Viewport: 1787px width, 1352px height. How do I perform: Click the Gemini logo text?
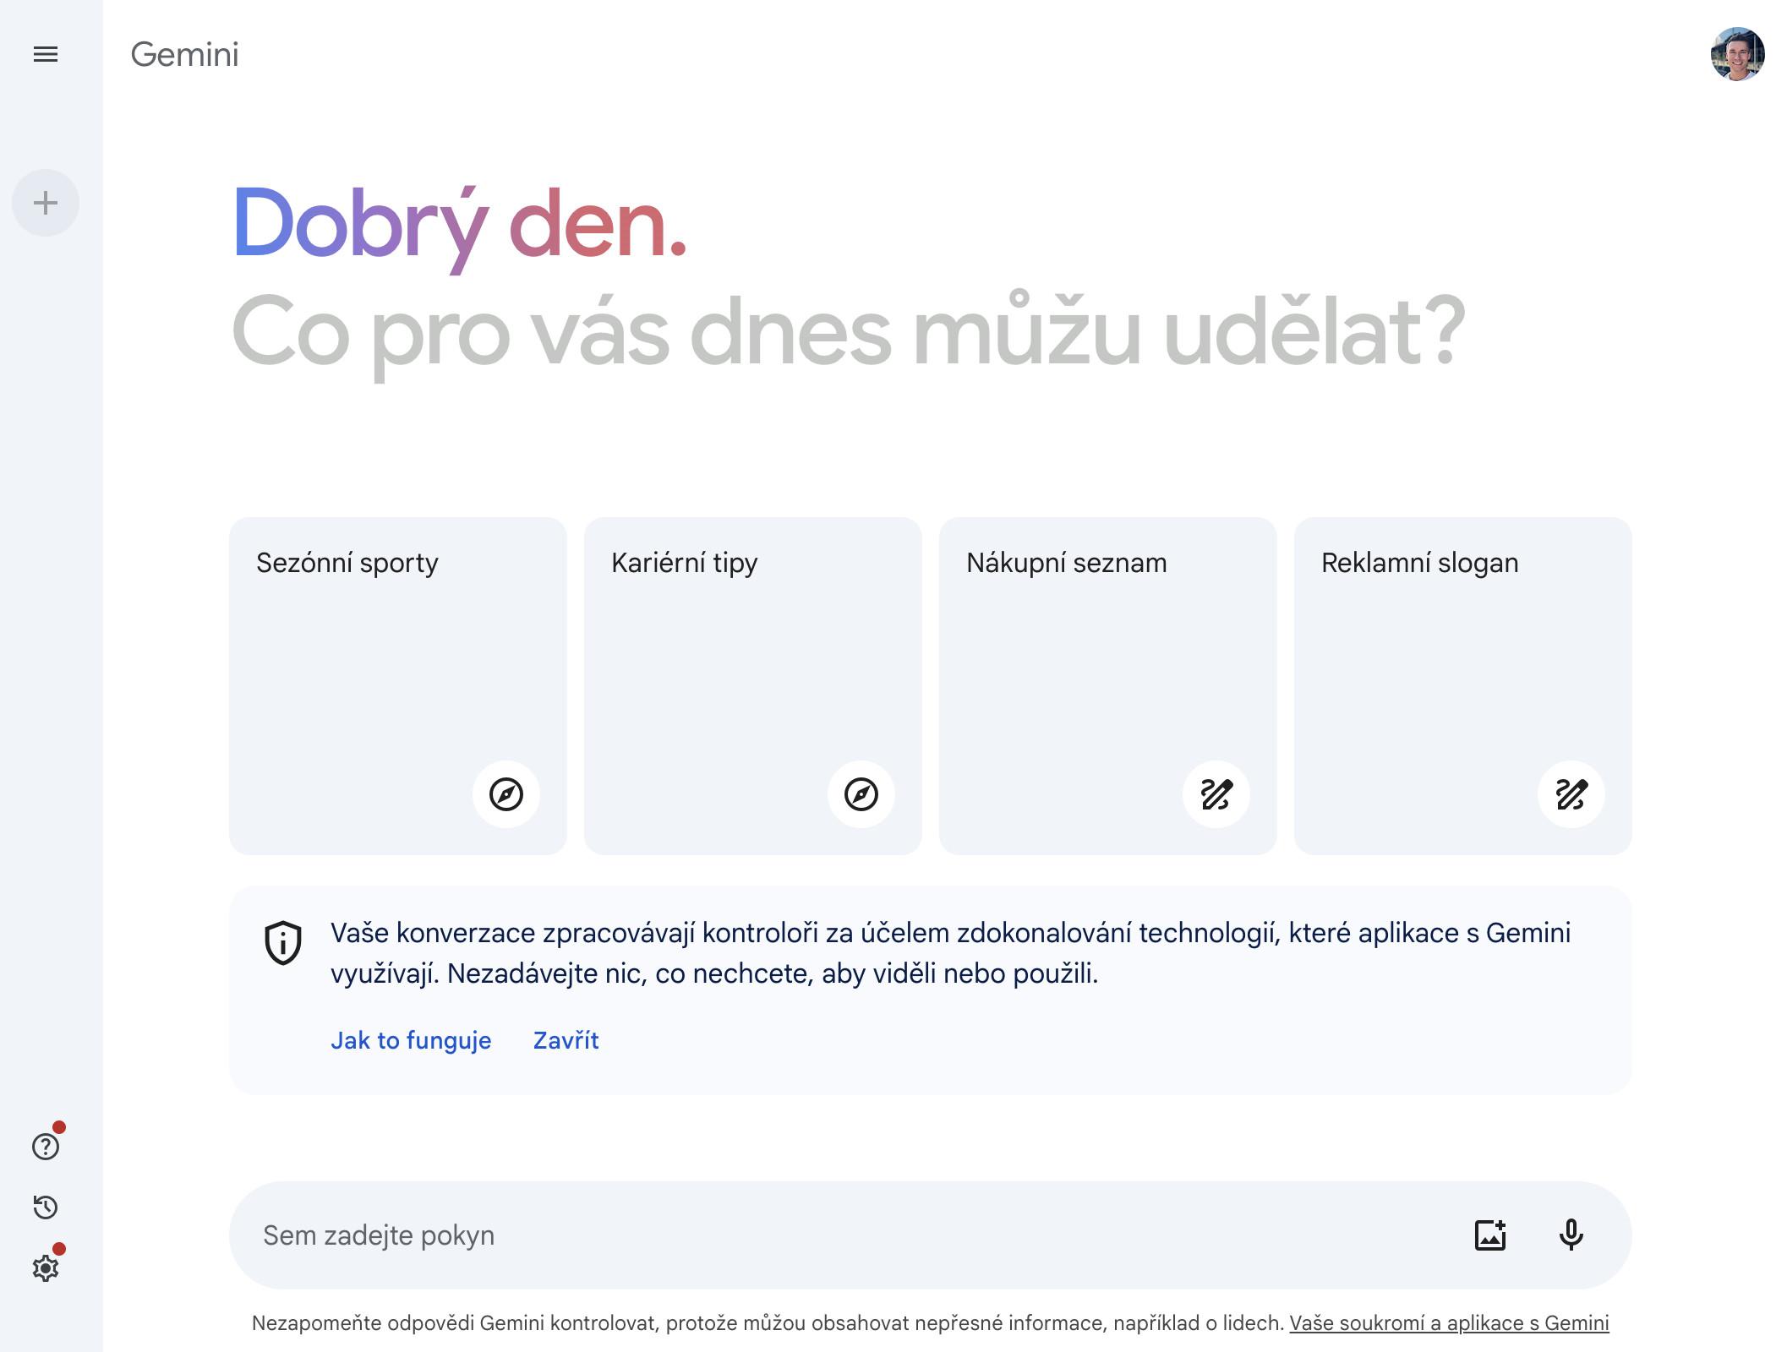184,55
